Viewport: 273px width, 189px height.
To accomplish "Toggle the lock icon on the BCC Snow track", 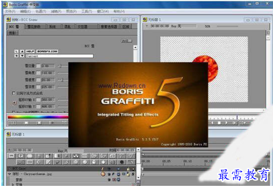I will 128,169.
